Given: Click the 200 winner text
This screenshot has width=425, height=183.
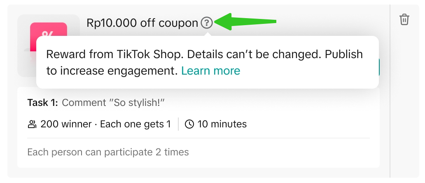Looking at the screenshot, I should coord(66,124).
